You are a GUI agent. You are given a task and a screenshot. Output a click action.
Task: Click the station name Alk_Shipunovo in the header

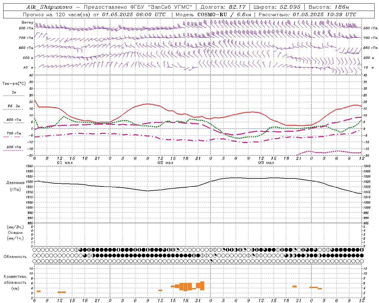[49, 7]
